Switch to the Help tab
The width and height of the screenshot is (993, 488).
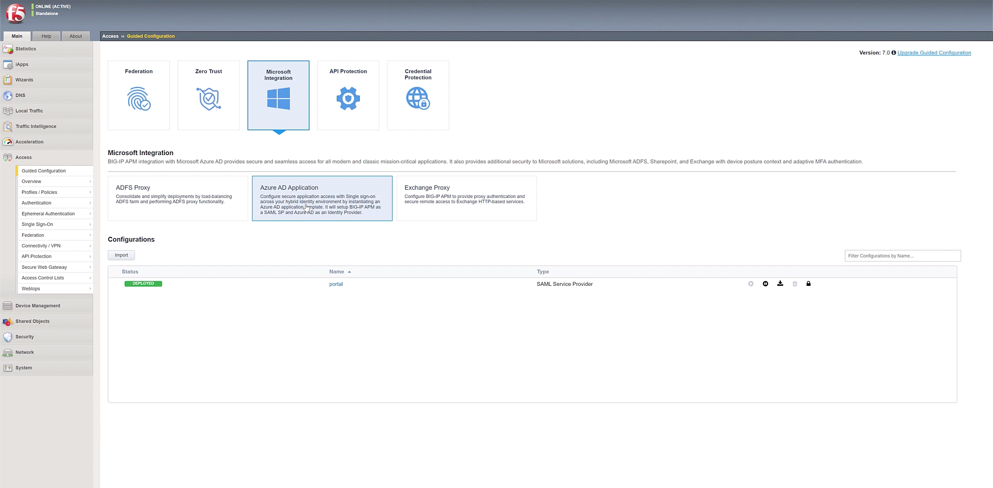[x=46, y=36]
